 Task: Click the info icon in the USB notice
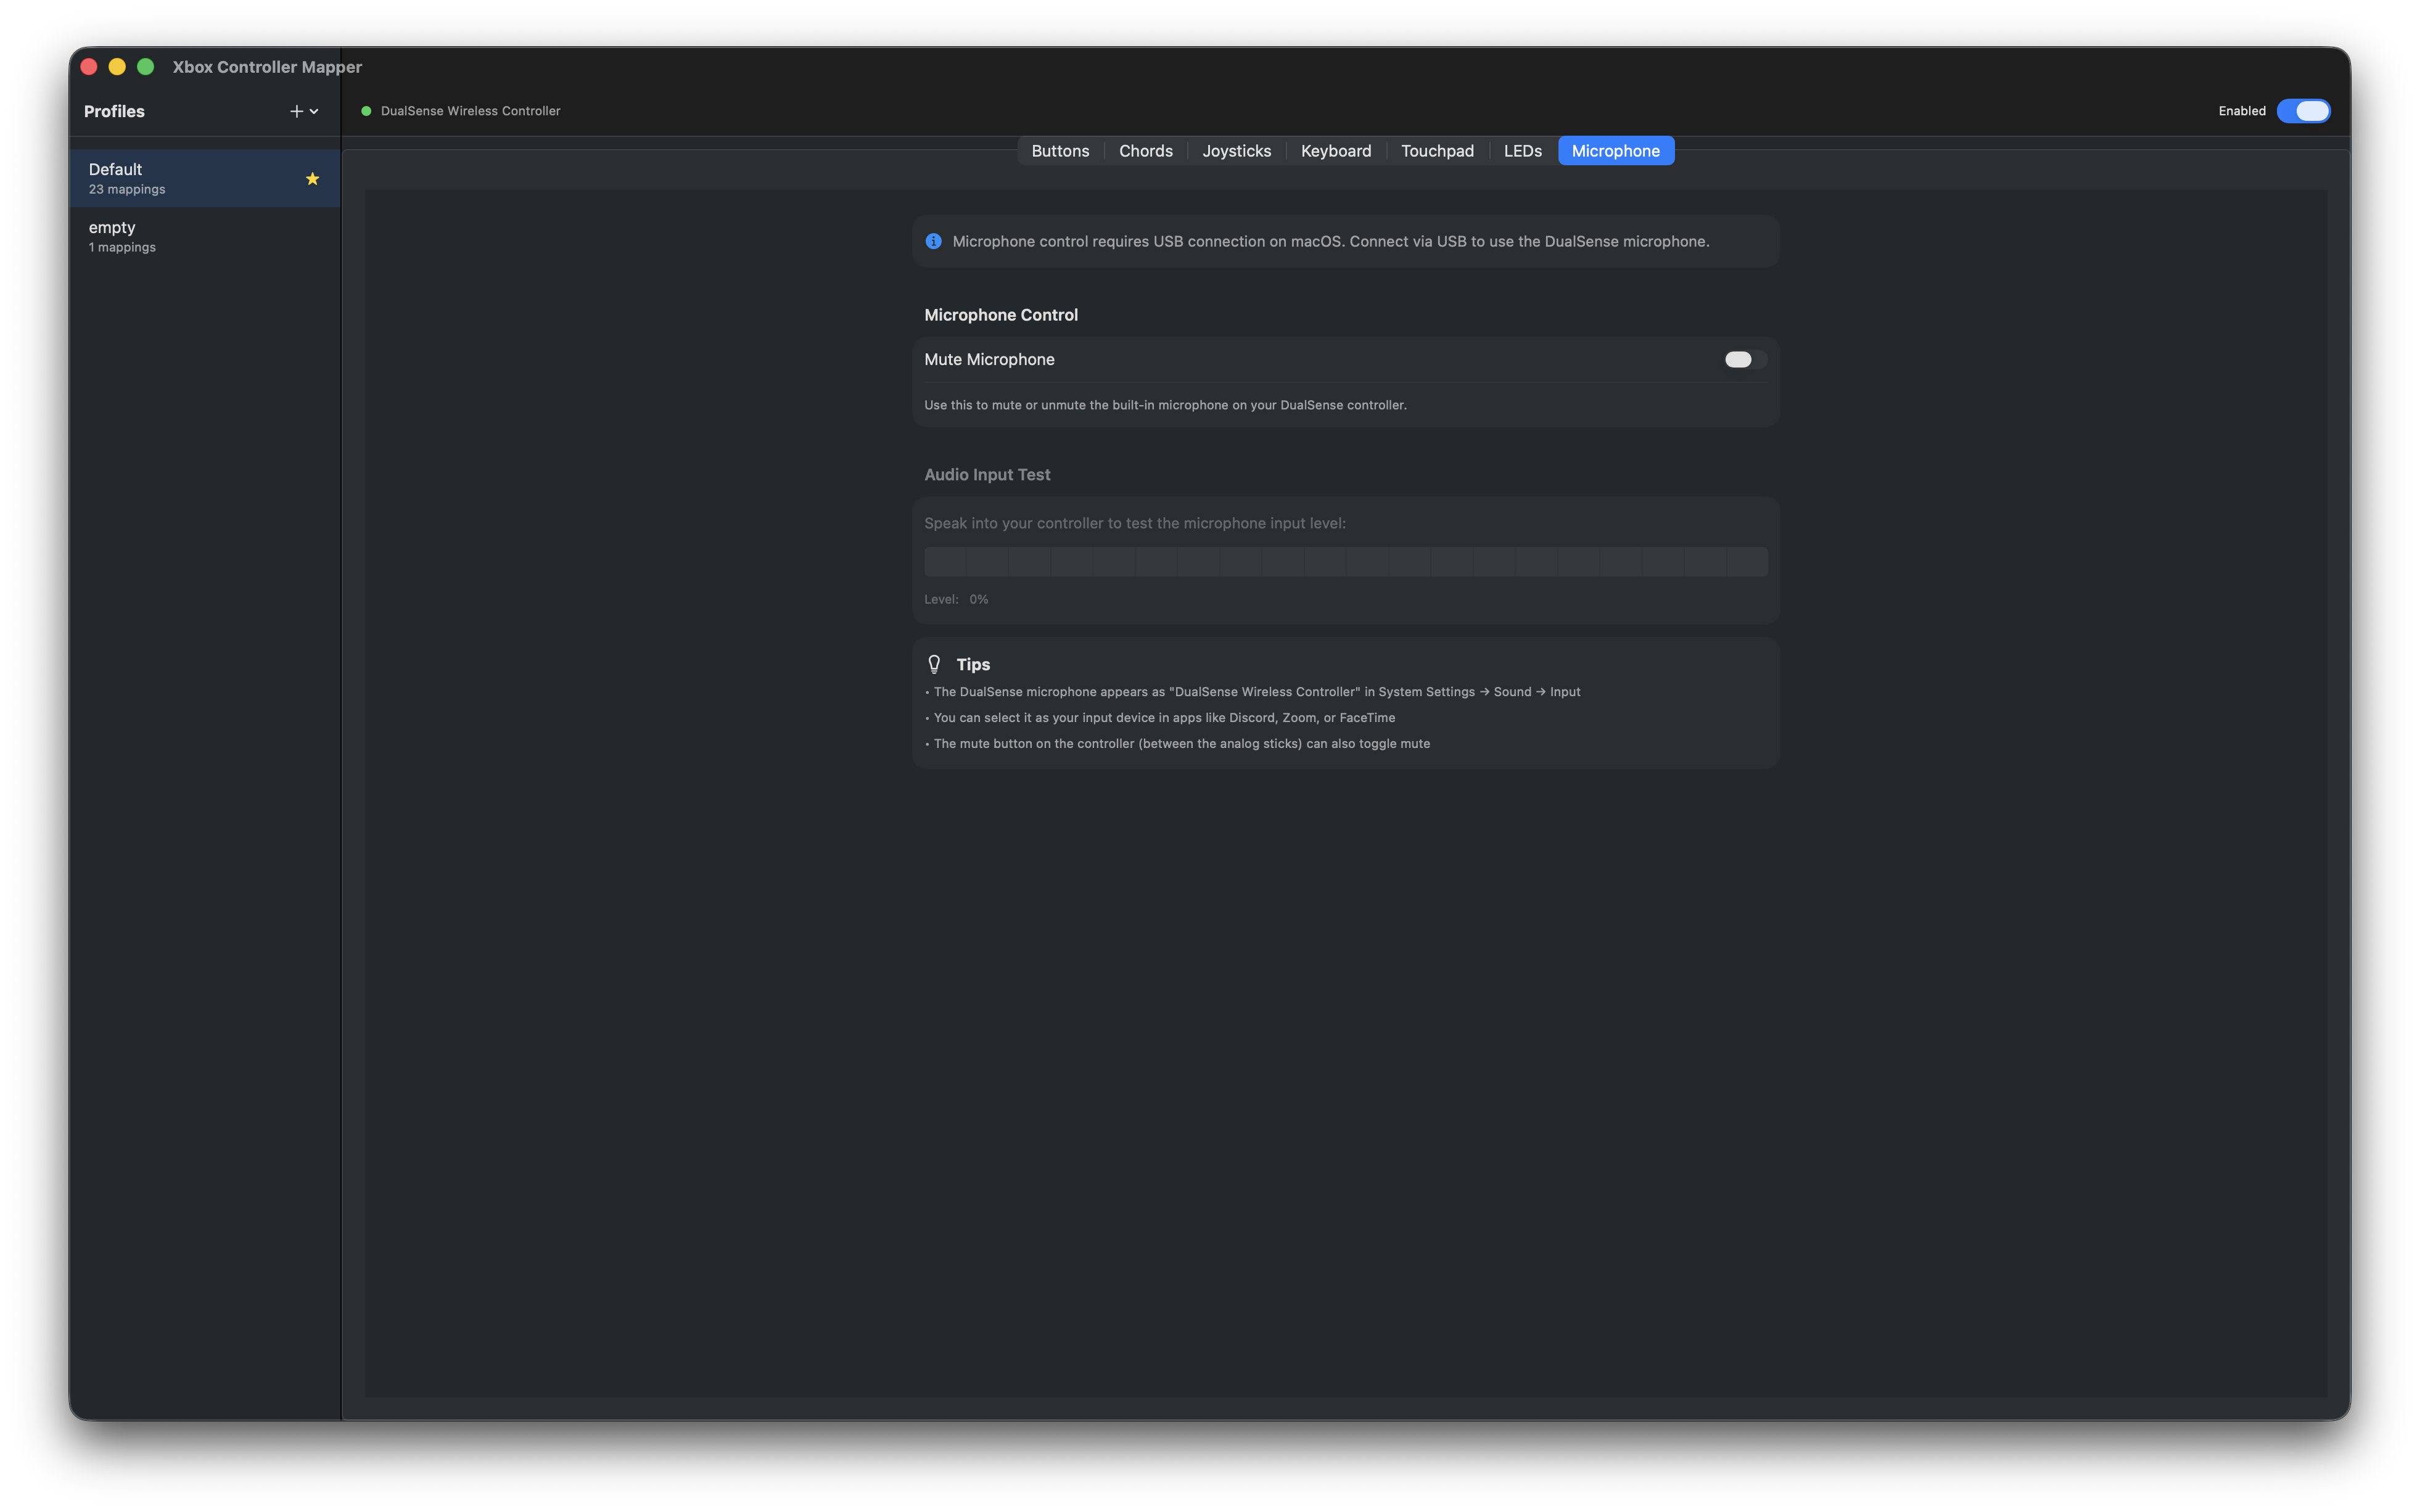click(933, 241)
